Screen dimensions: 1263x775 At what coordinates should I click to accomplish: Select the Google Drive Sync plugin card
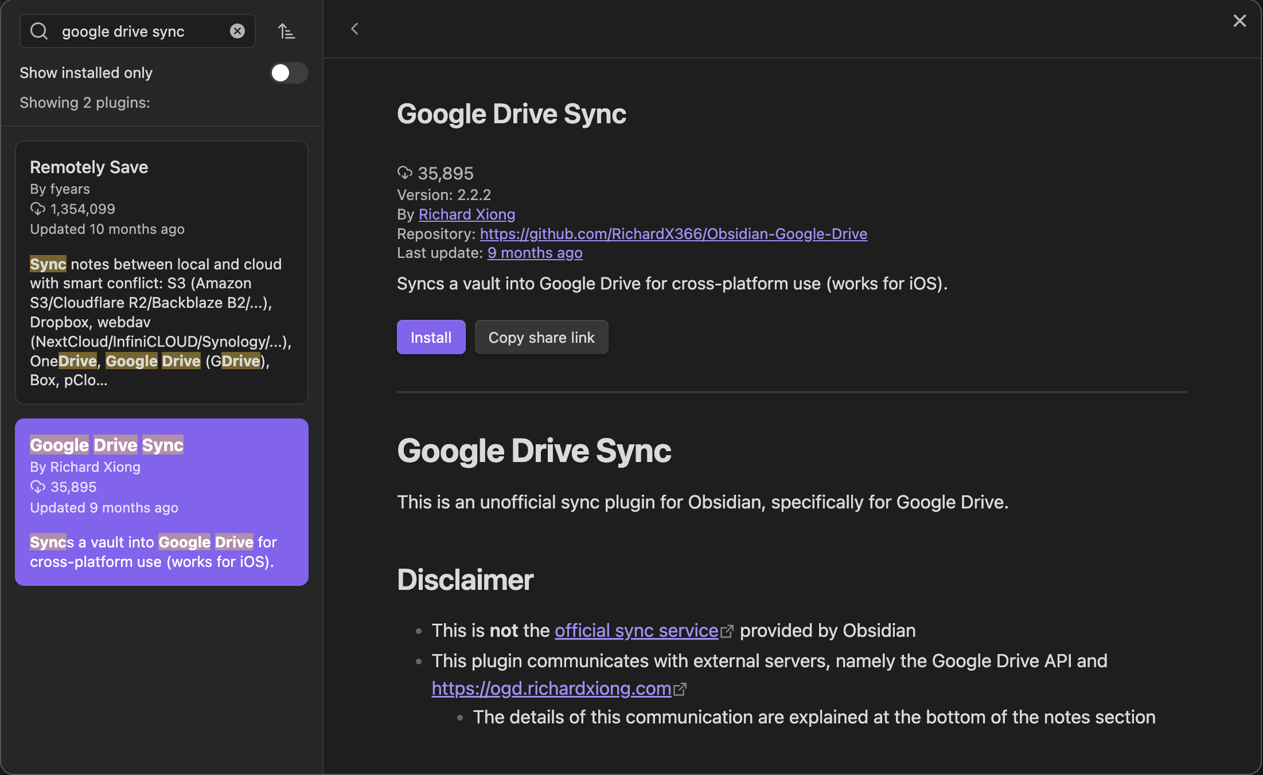click(x=162, y=502)
